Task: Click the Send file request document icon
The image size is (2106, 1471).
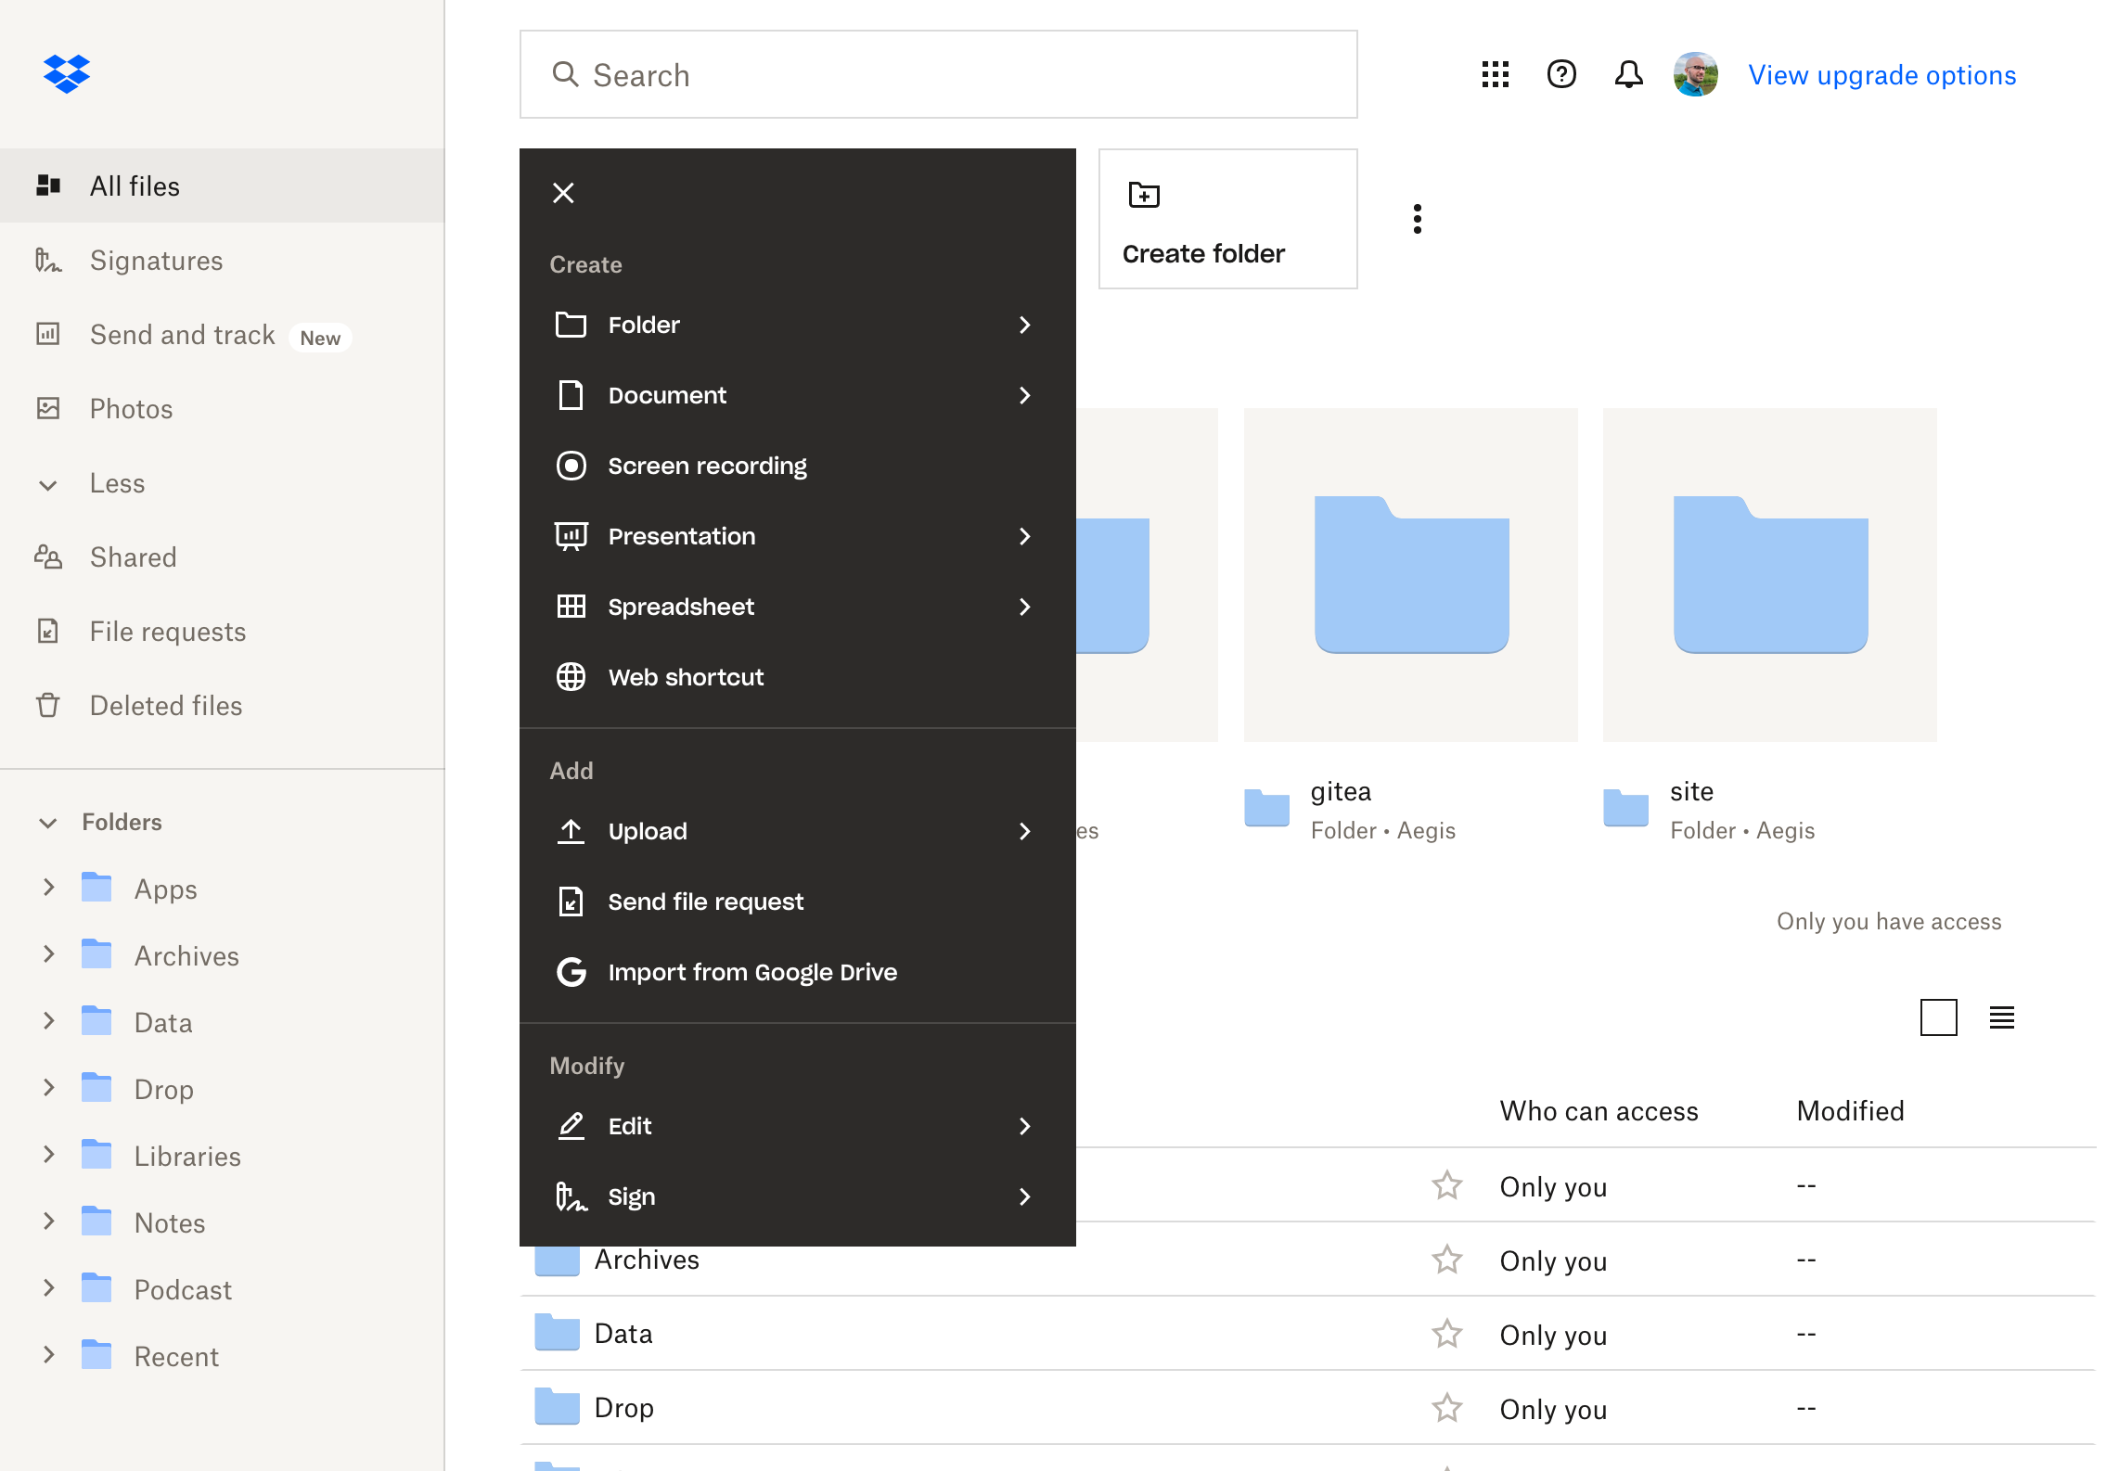Action: coord(571,902)
